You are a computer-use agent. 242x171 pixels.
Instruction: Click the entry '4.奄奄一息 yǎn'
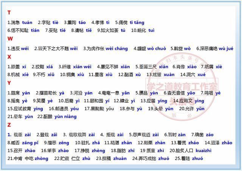114,93
